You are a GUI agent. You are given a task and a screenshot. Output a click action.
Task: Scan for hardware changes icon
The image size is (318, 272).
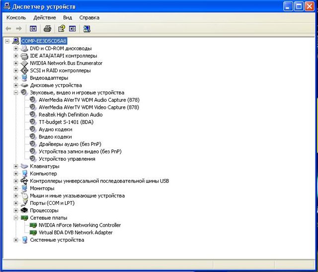87,29
